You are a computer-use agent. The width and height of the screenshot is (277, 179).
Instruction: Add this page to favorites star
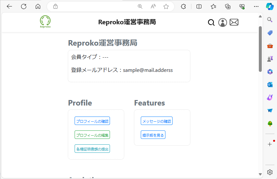(166, 6)
